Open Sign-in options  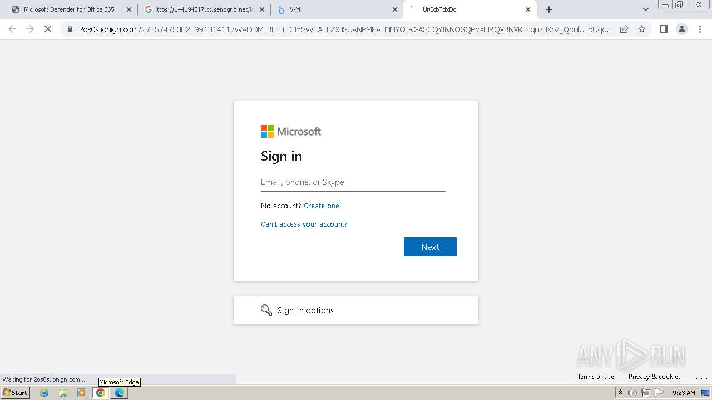click(356, 310)
